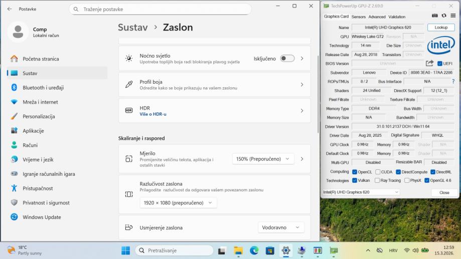The height and width of the screenshot is (259, 461).
Task: Expand Profil boja chevron
Action: tap(302, 85)
